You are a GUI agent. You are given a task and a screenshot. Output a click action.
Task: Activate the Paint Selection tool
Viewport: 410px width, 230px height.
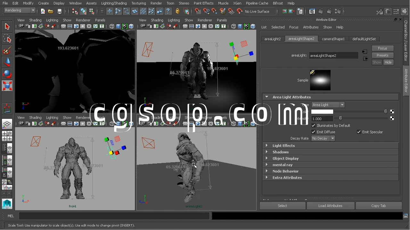click(7, 51)
